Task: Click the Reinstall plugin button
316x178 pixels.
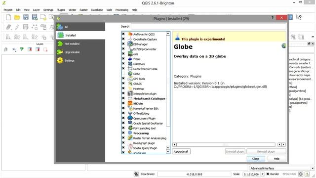Action: point(266,152)
